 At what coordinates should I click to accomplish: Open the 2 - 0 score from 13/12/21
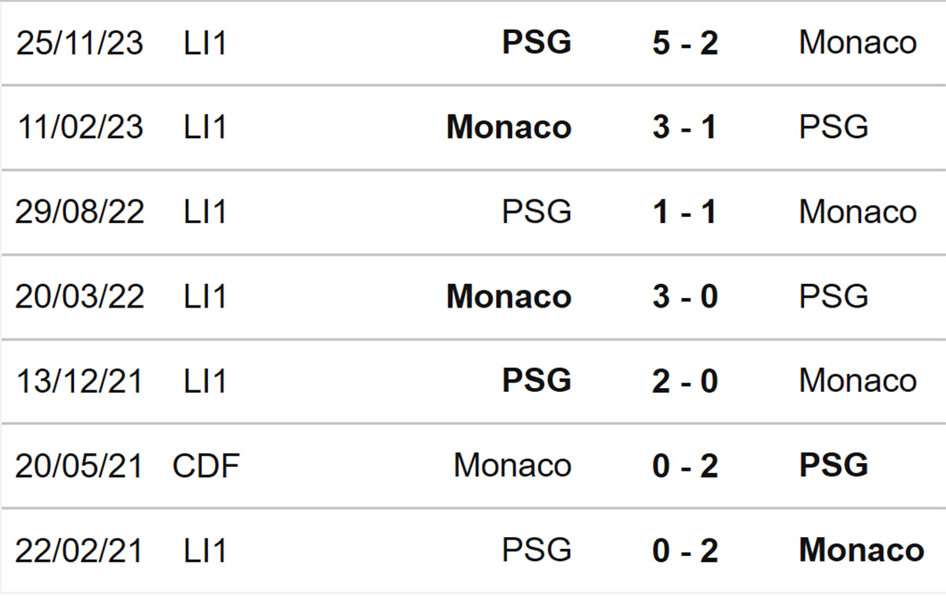[x=685, y=381]
